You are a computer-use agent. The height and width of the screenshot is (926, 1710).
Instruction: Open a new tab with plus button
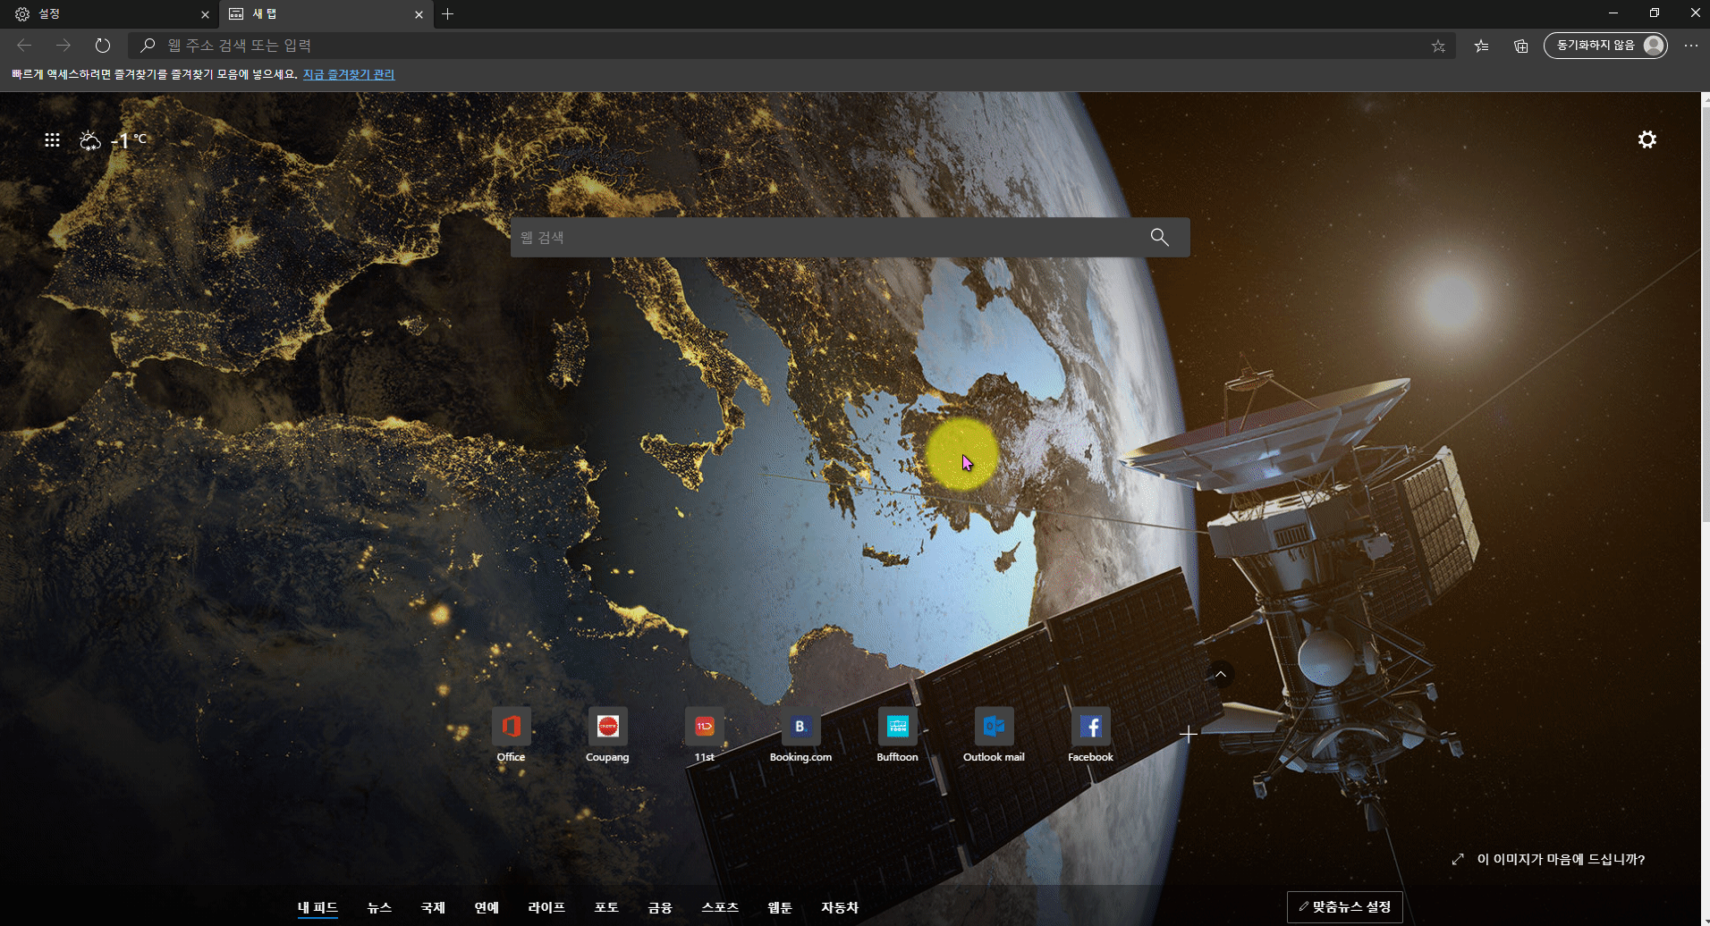click(x=447, y=13)
